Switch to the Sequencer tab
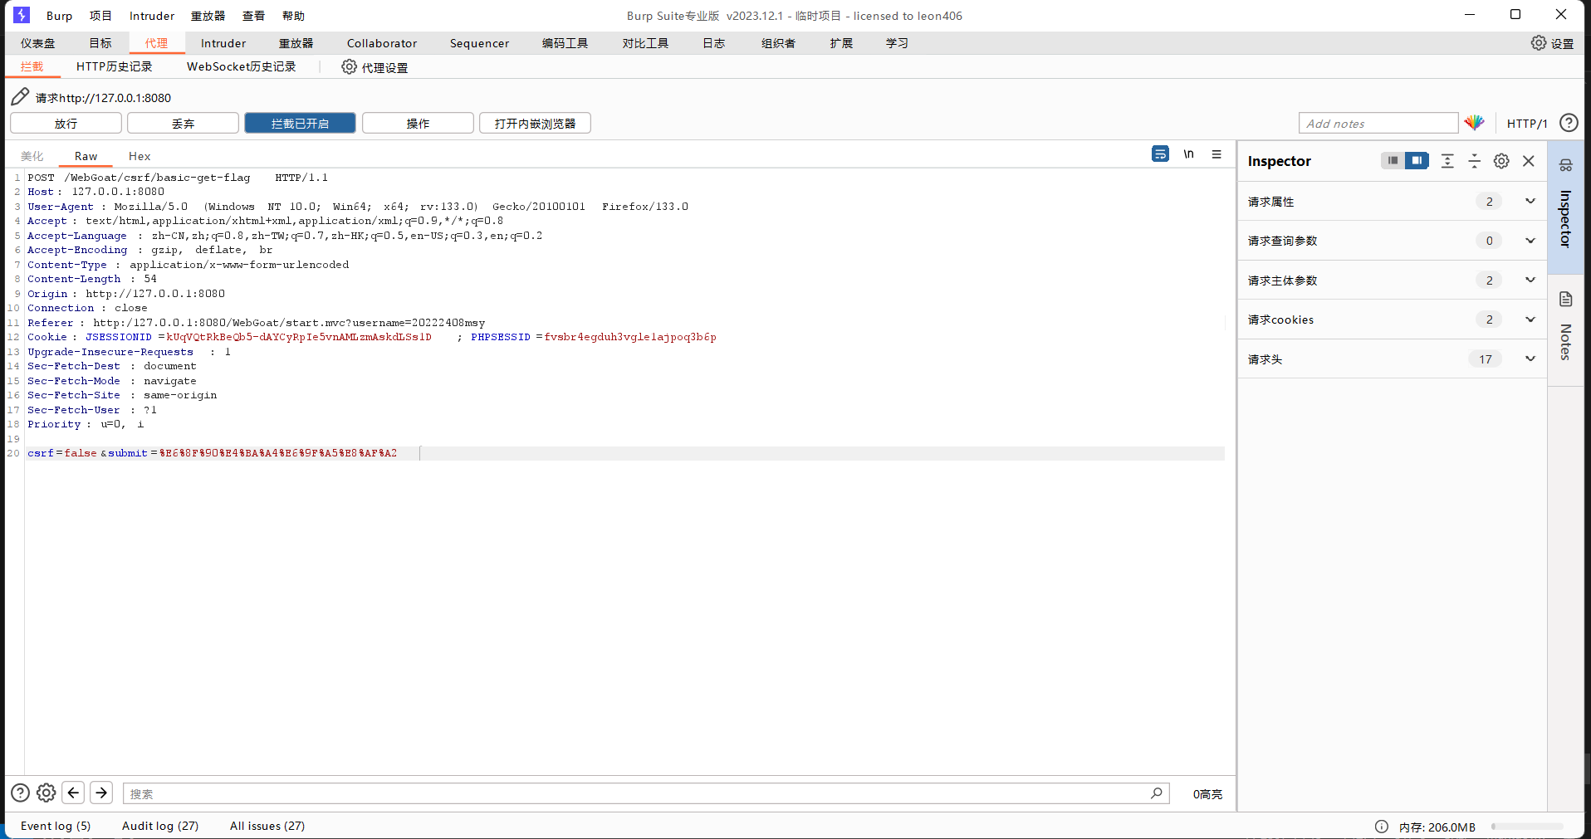Screen dimensions: 1591x839 click(479, 43)
